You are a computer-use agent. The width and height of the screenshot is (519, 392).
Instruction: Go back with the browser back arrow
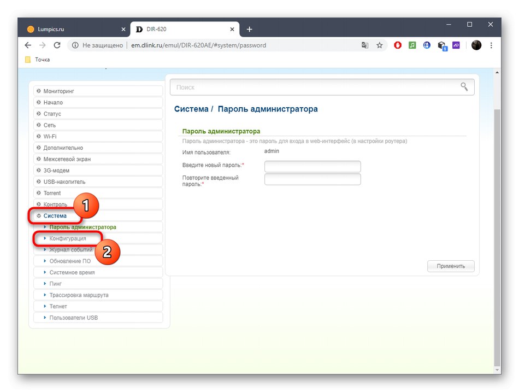[x=28, y=45]
